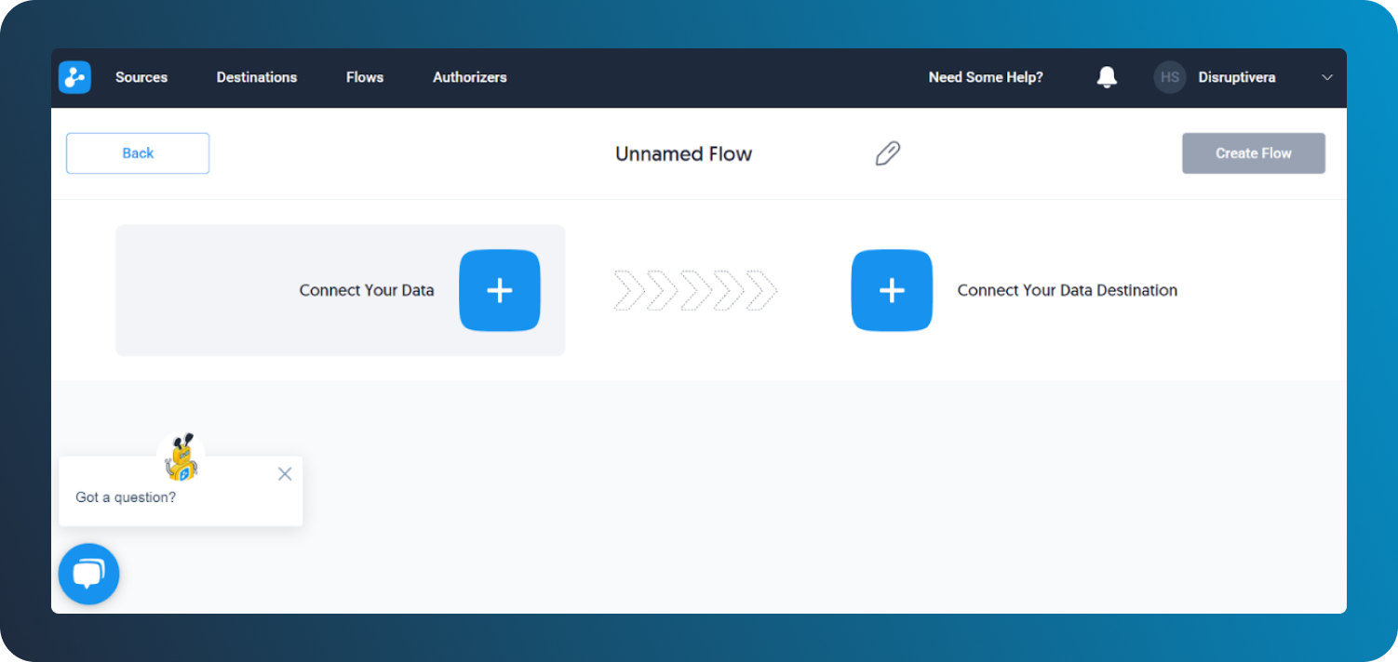This screenshot has height=662, width=1398.
Task: Click the dotted arrows between source and destination
Action: pos(695,290)
